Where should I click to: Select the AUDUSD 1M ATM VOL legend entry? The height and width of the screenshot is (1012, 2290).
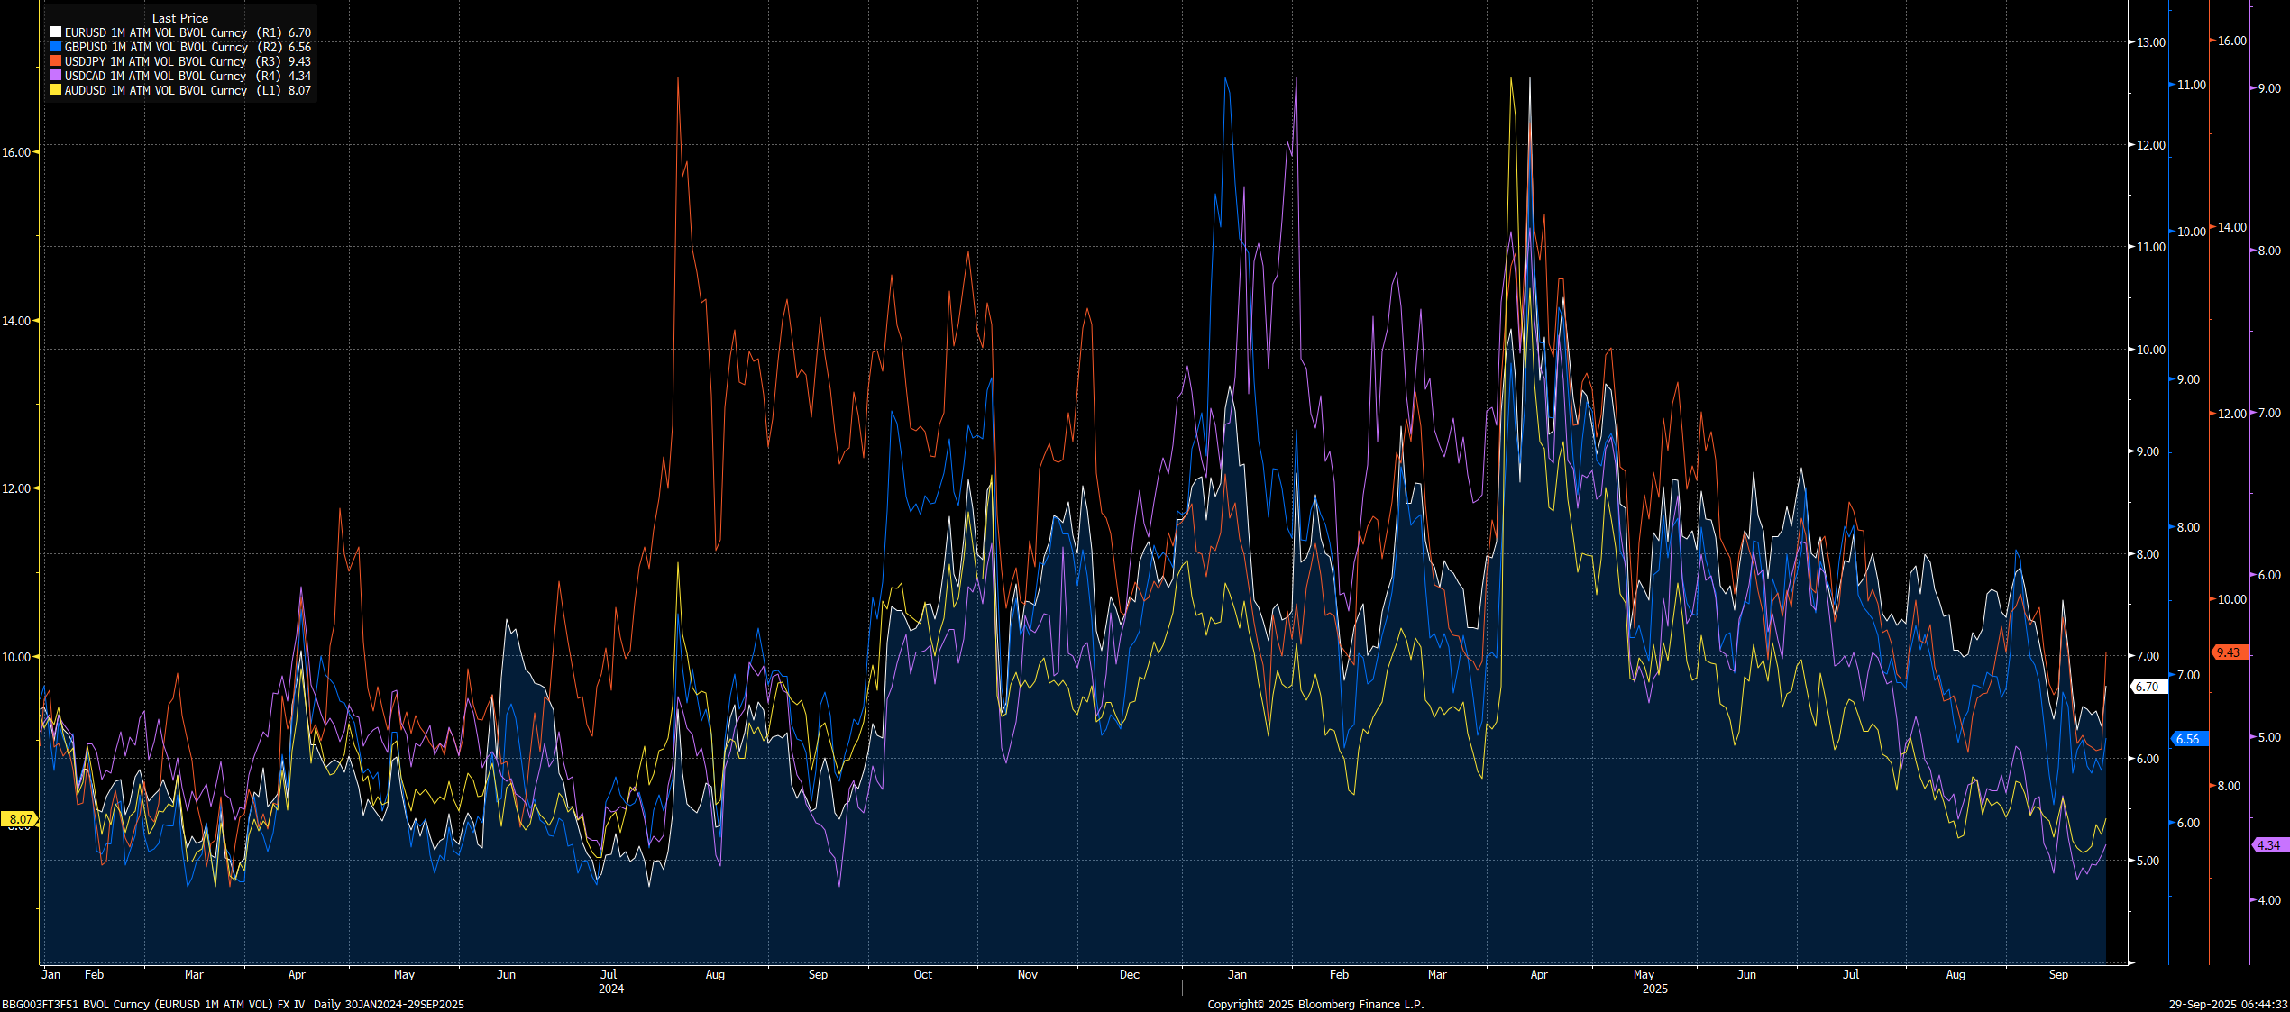point(155,90)
